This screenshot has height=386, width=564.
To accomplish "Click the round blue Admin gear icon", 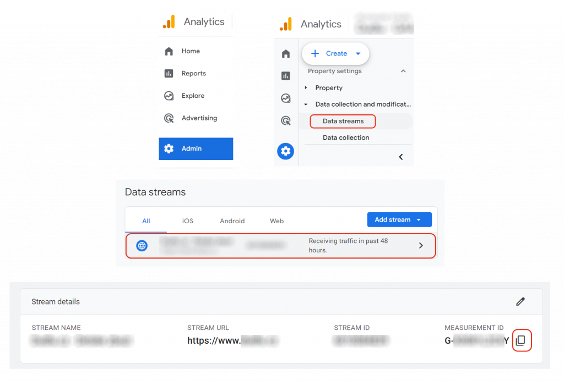I will (x=286, y=151).
